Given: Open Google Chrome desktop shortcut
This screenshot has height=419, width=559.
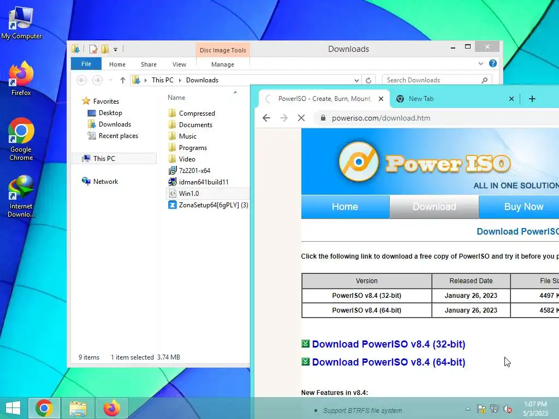Looking at the screenshot, I should [21, 139].
